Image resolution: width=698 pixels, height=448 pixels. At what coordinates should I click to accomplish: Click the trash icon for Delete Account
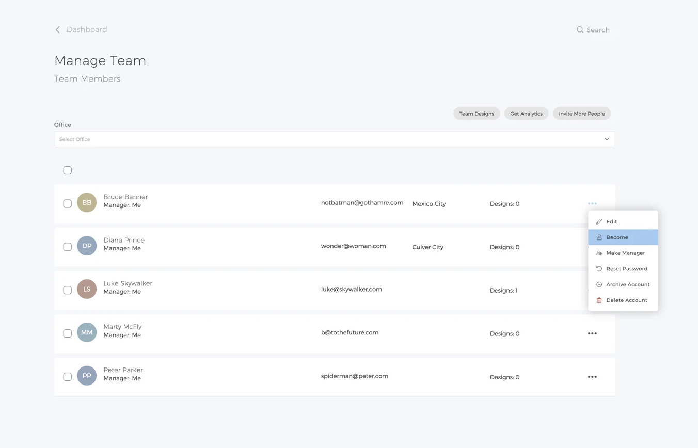tap(599, 300)
